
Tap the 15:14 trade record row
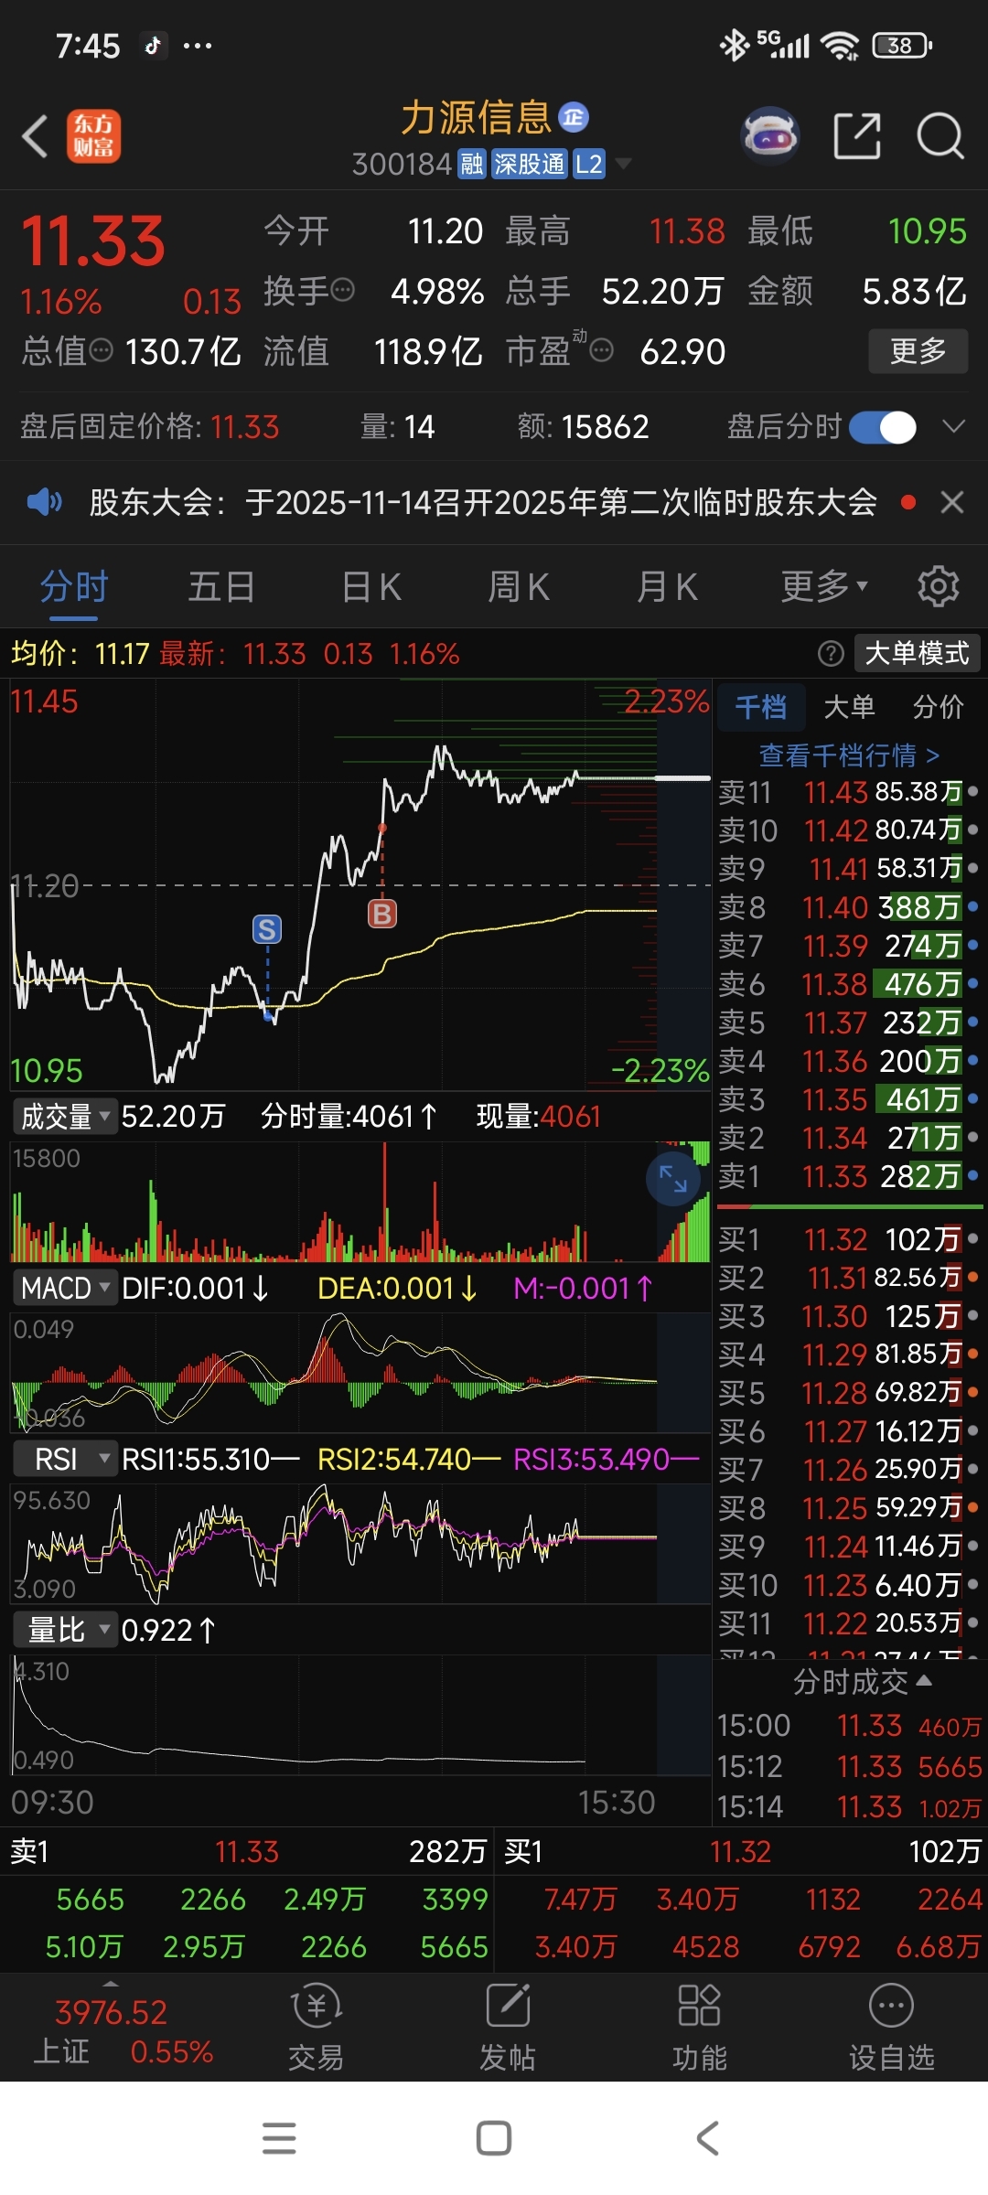tap(849, 1806)
